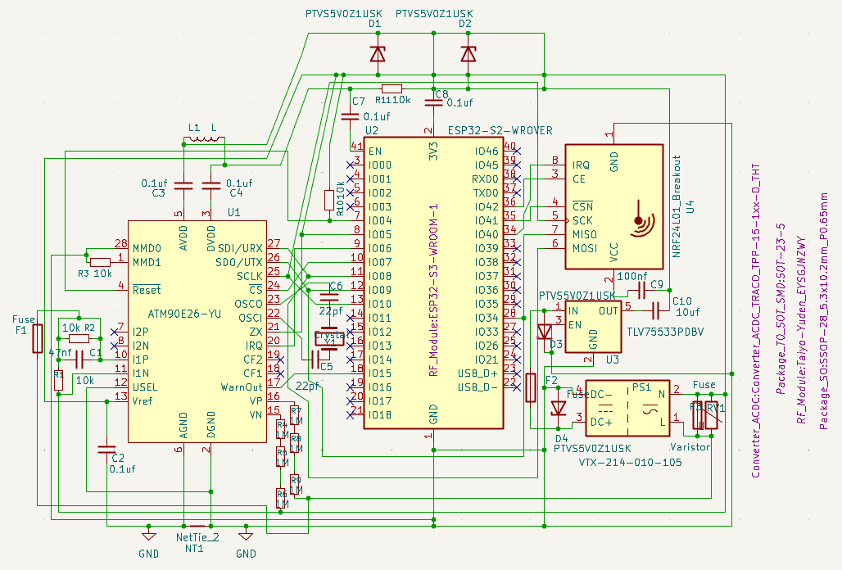Click the Y1 crystal symbol
This screenshot has width=842, height=570.
click(329, 338)
